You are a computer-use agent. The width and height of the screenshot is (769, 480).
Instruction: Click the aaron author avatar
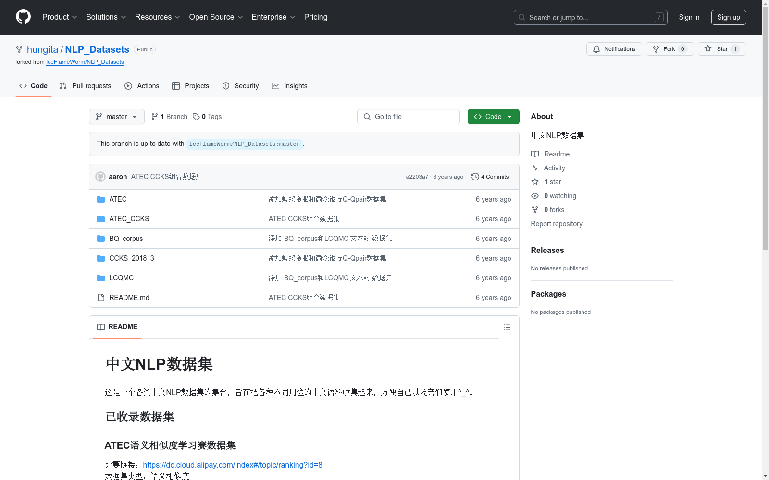pos(100,177)
